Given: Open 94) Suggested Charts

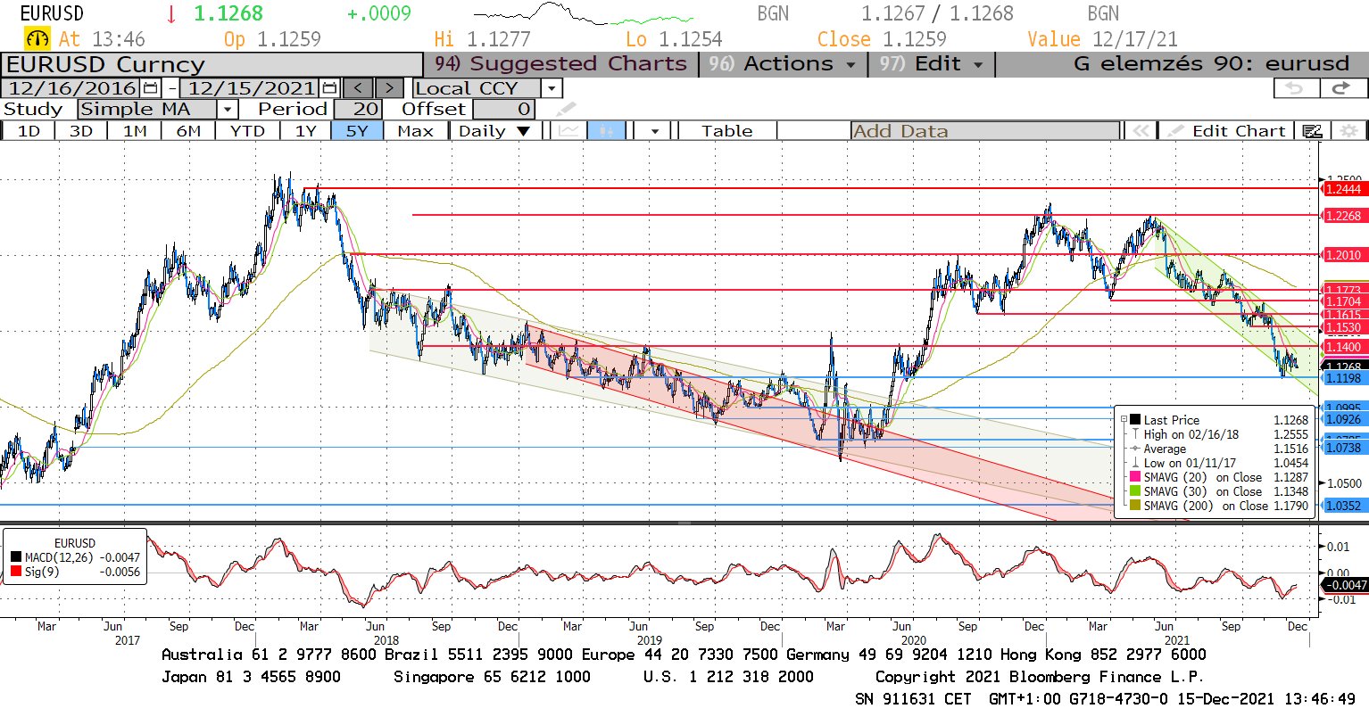Looking at the screenshot, I should (x=560, y=64).
